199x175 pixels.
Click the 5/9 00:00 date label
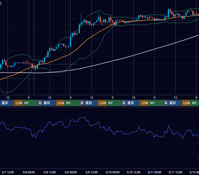pos(71,172)
